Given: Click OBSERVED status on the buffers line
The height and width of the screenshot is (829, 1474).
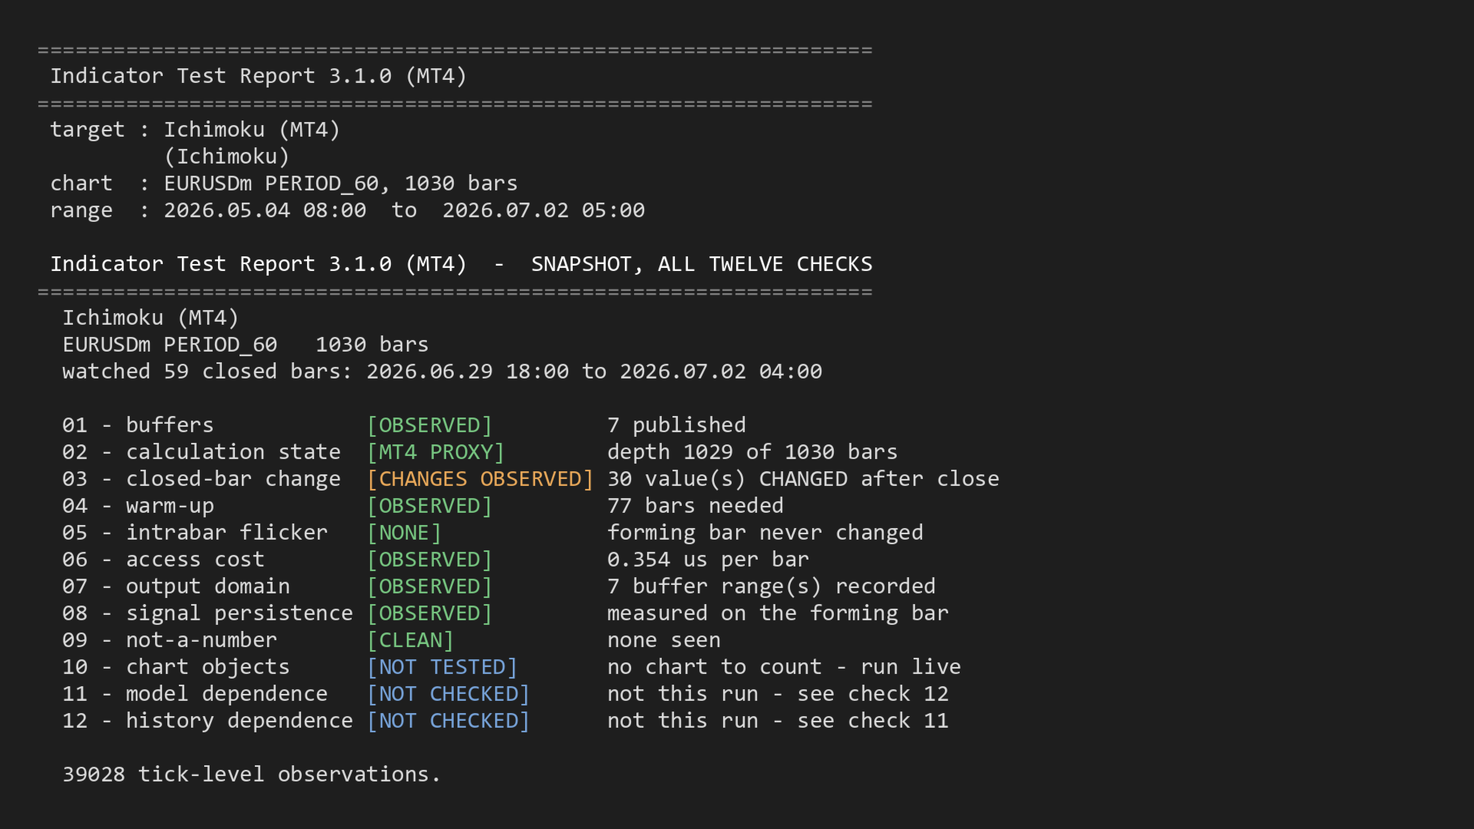Looking at the screenshot, I should click(x=429, y=425).
